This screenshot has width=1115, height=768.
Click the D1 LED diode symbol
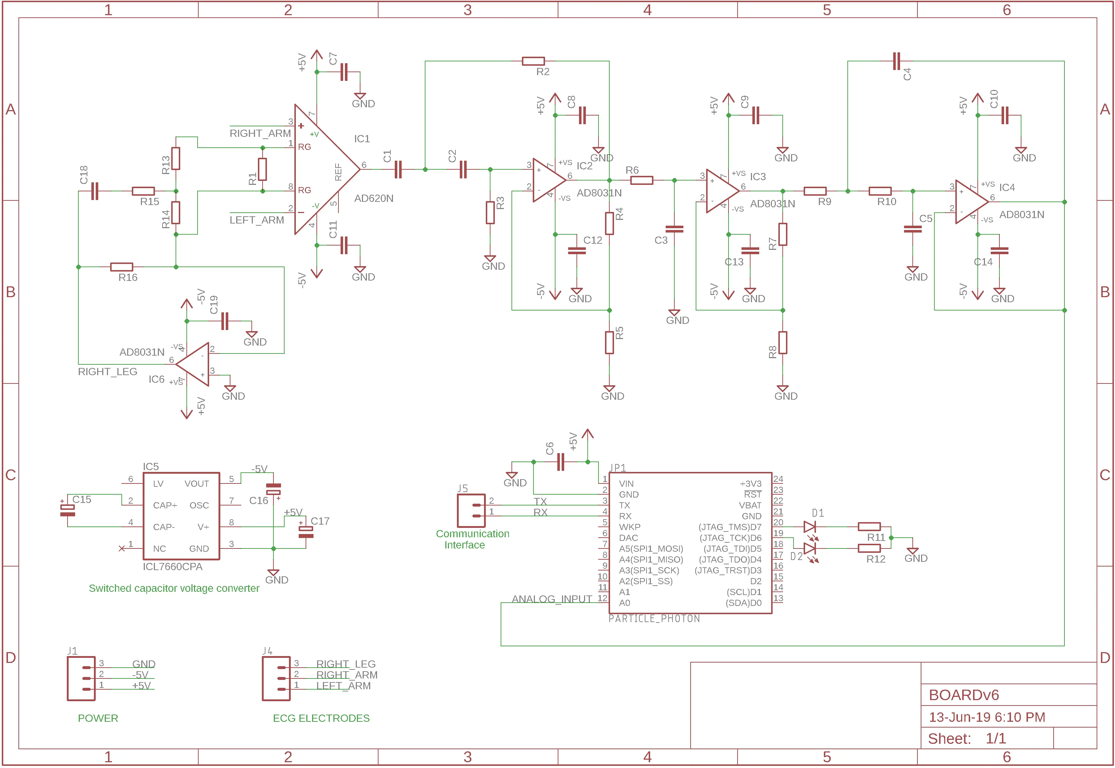tap(809, 527)
